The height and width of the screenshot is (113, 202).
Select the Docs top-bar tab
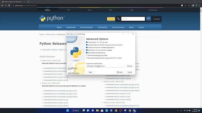tap(90, 10)
